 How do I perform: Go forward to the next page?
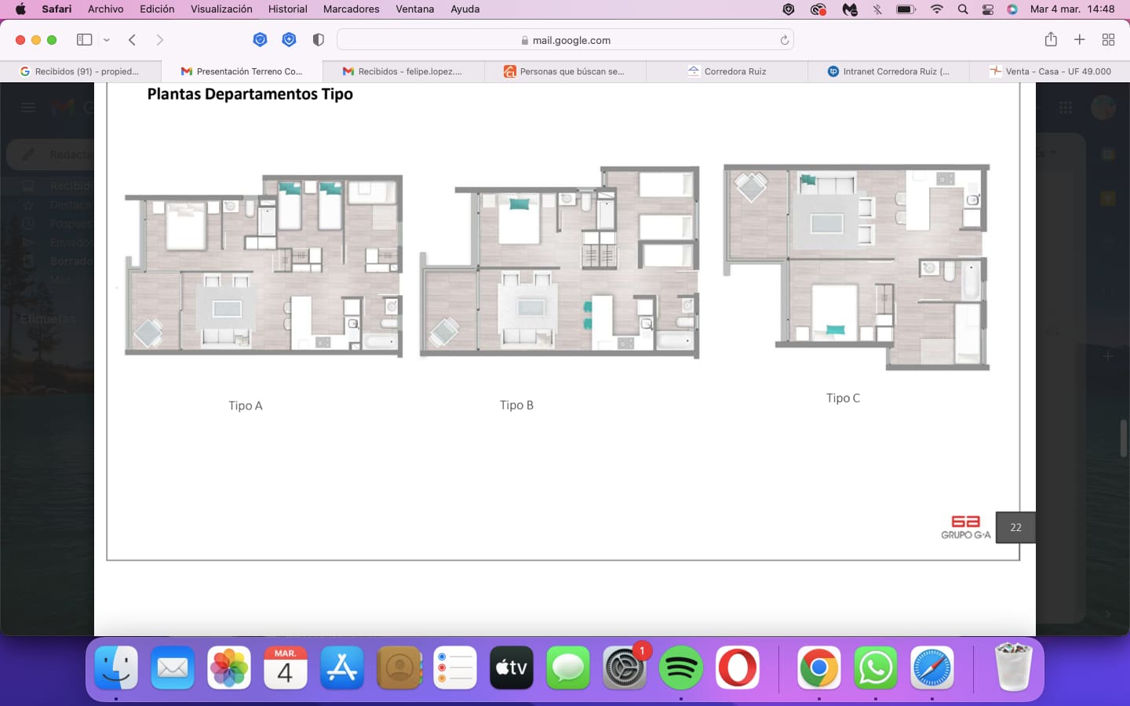159,40
